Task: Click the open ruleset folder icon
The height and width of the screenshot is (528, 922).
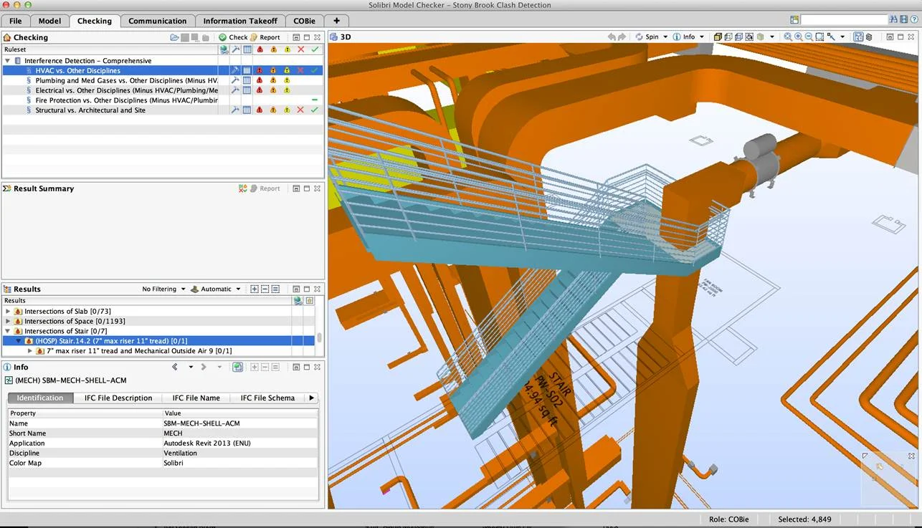Action: (174, 37)
